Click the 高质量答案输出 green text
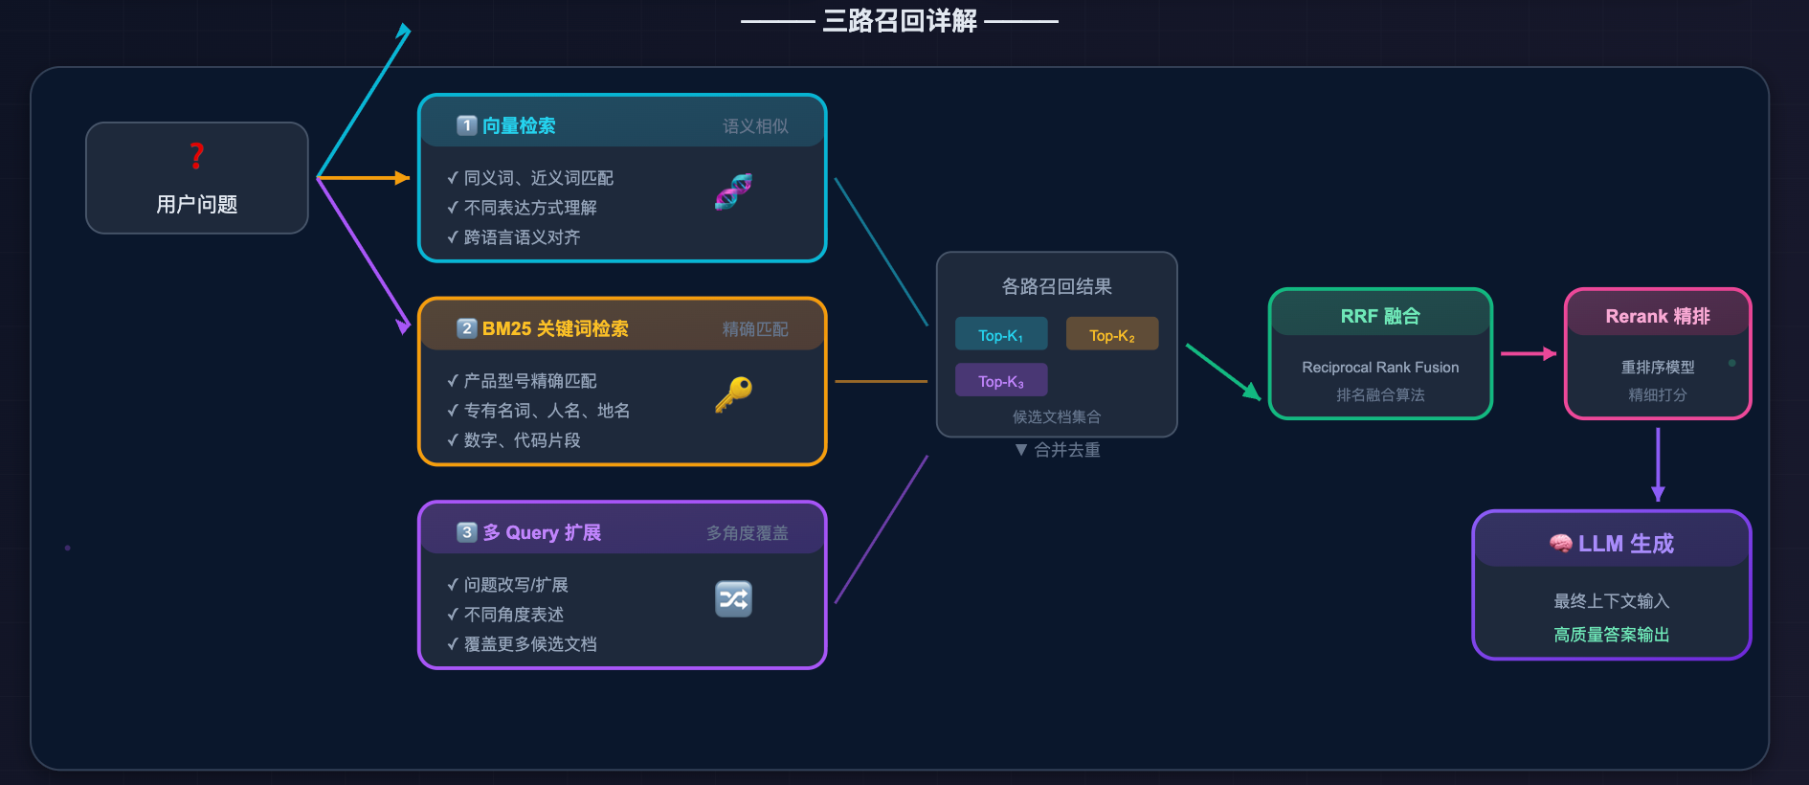1809x785 pixels. click(1612, 635)
